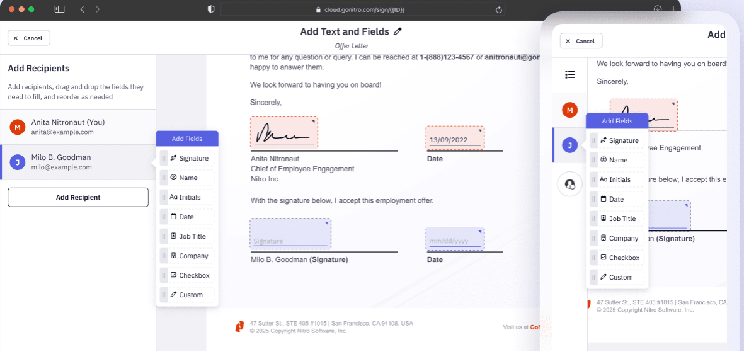The width and height of the screenshot is (744, 352).
Task: Click drag handle beside desktop Custom field
Action: (164, 295)
